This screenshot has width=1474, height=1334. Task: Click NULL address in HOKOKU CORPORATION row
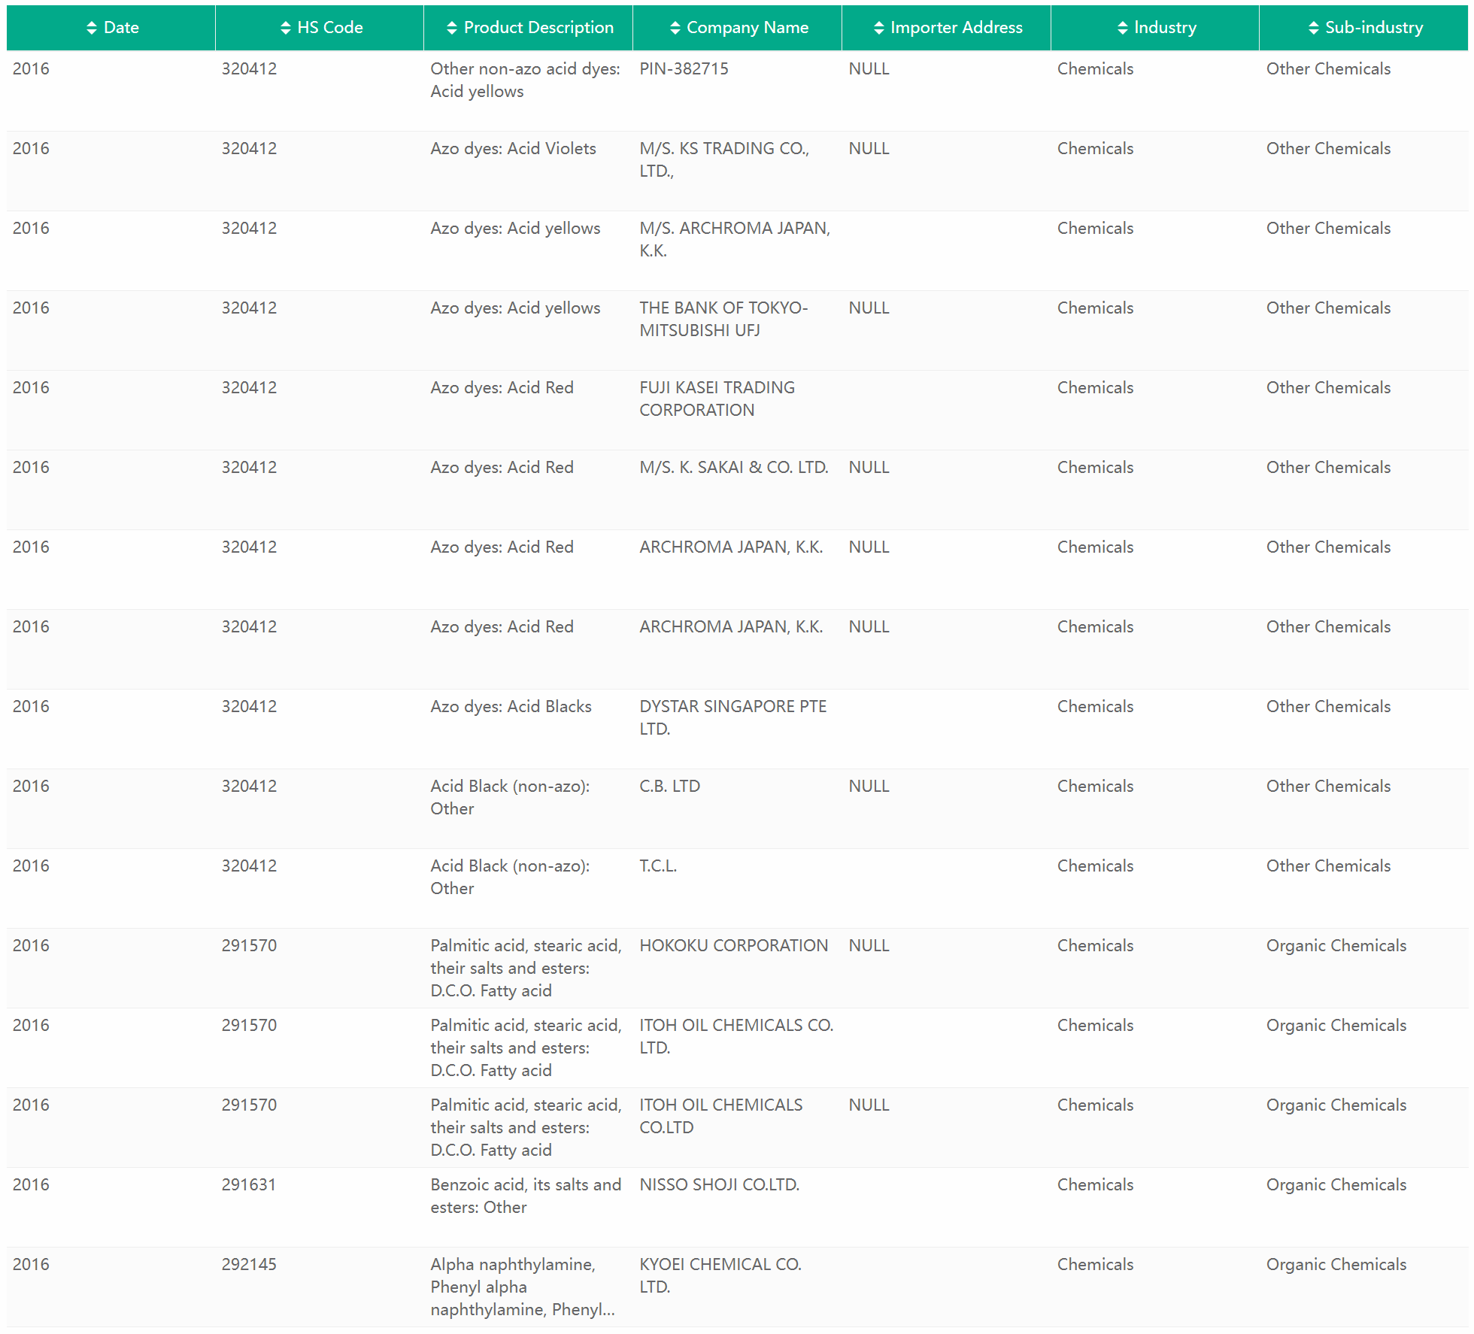[869, 945]
